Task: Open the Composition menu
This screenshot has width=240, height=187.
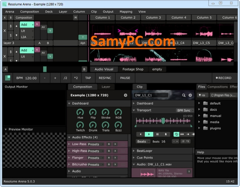Action: tap(29, 12)
